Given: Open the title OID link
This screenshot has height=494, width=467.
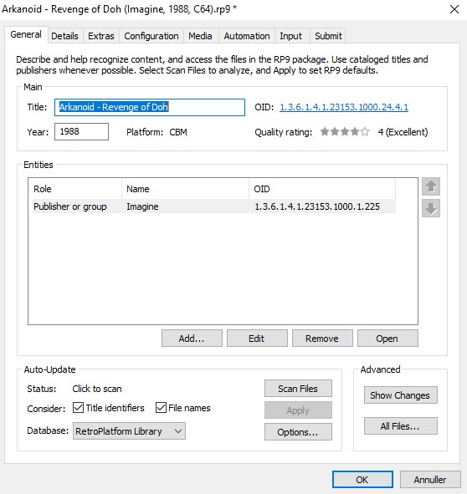Looking at the screenshot, I should (344, 107).
